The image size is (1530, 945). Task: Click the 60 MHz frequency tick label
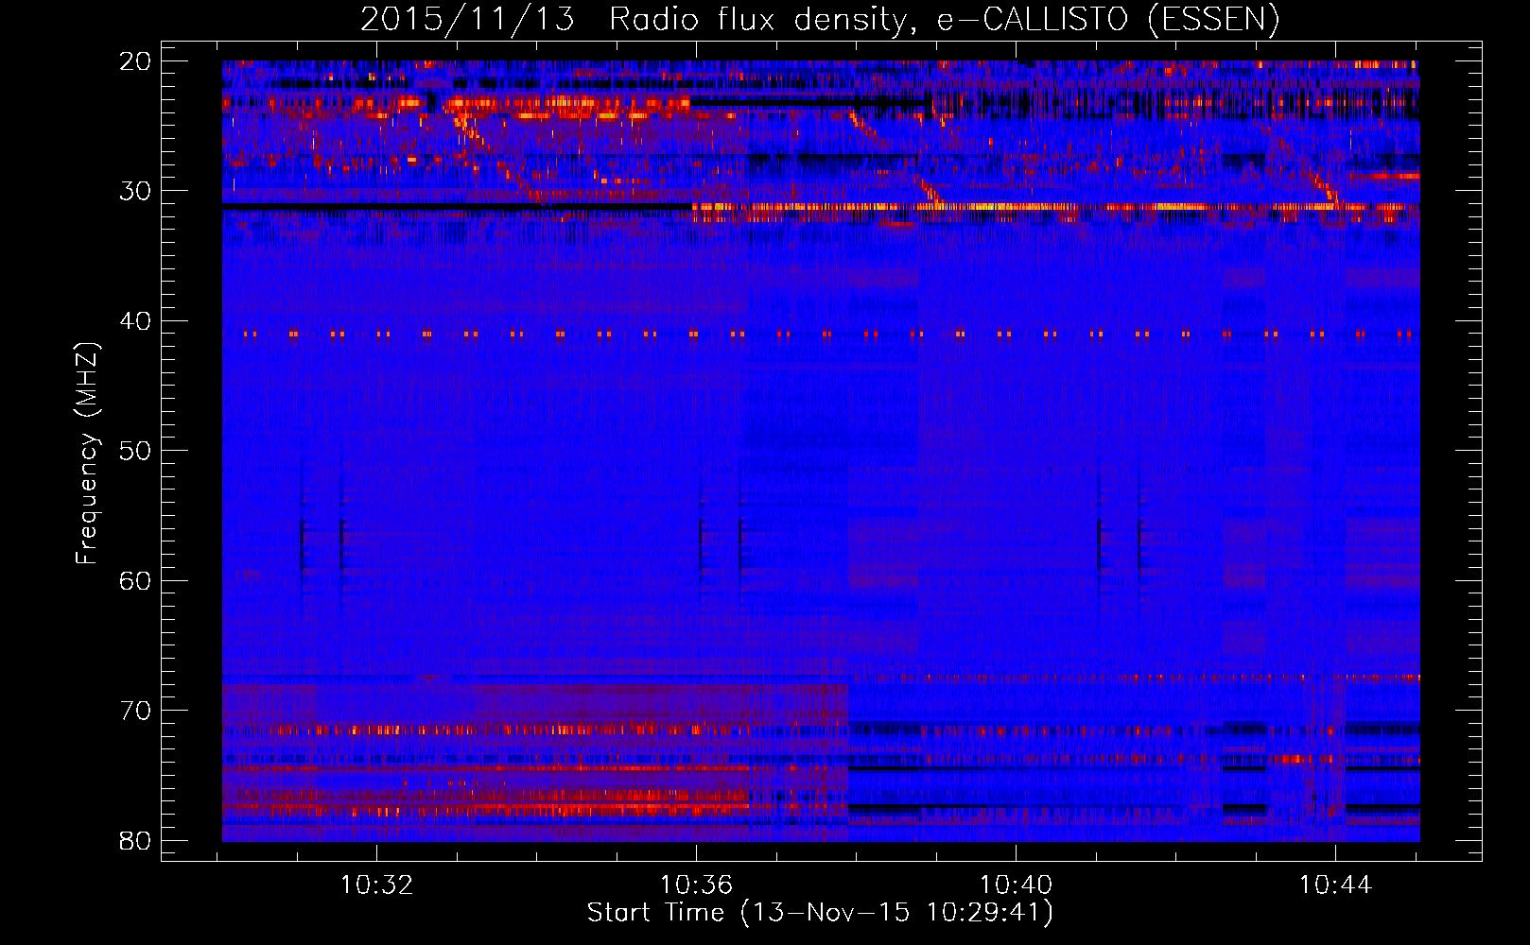(x=135, y=580)
